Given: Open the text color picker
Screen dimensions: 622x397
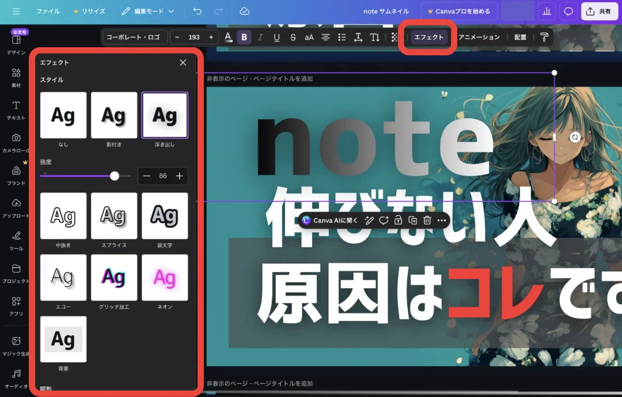Looking at the screenshot, I should pos(227,37).
